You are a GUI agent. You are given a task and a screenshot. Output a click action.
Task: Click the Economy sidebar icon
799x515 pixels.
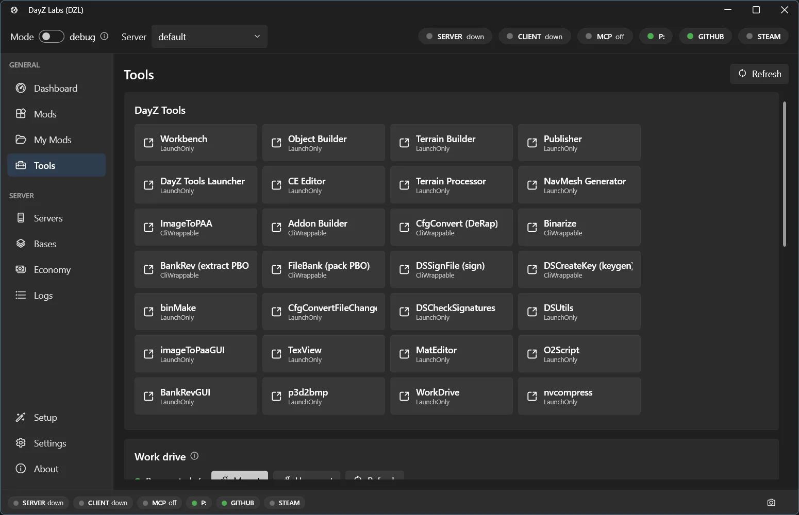(21, 269)
